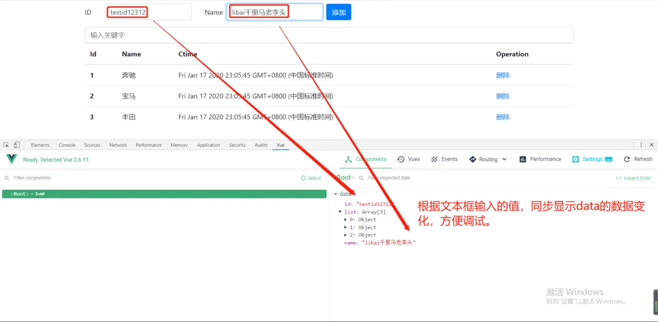
Task: Select the Vue DevTools tab
Action: pyautogui.click(x=280, y=145)
